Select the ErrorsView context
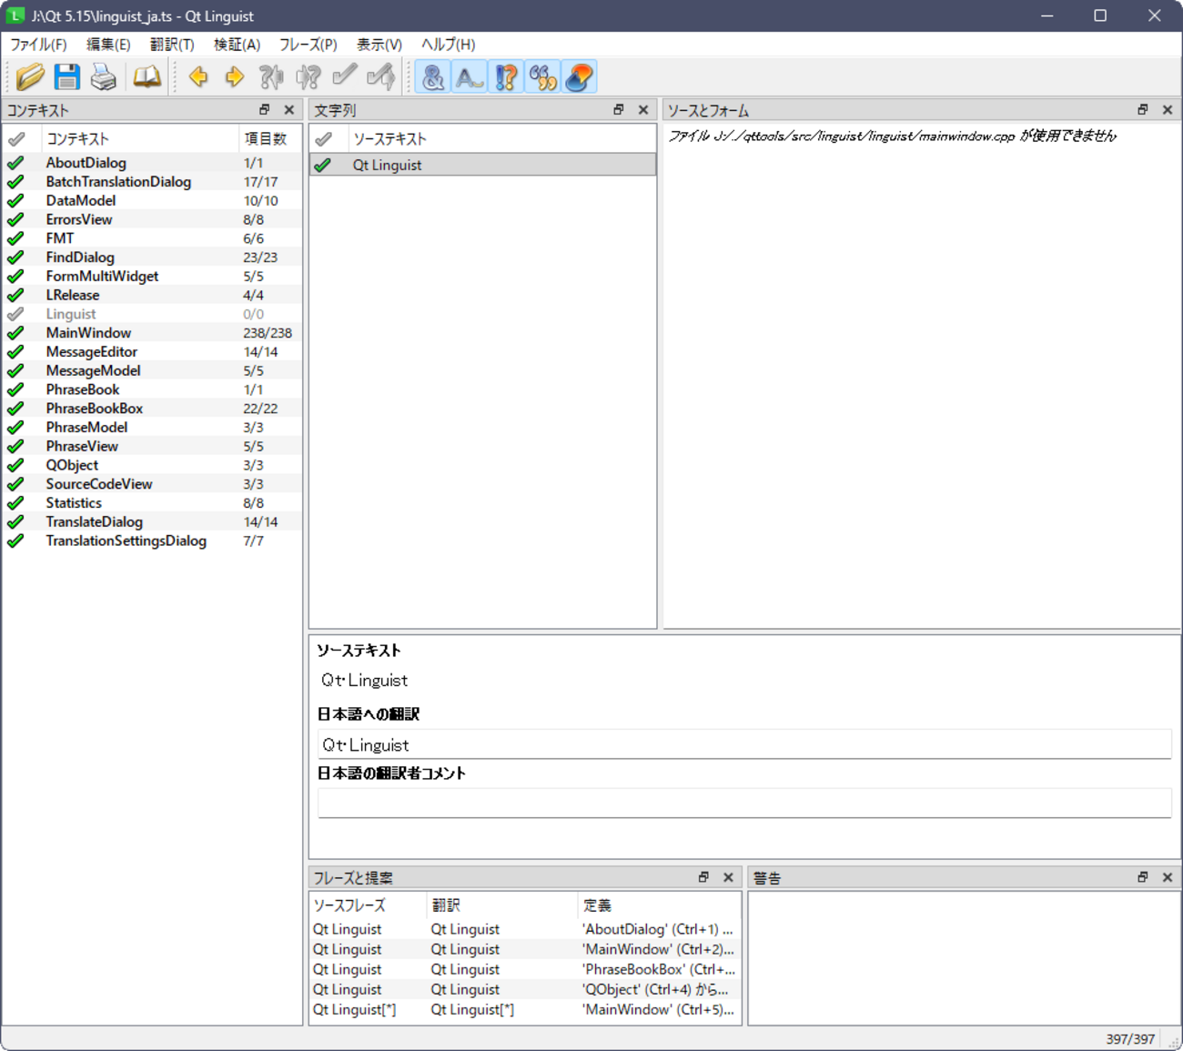1183x1051 pixels. 152,219
